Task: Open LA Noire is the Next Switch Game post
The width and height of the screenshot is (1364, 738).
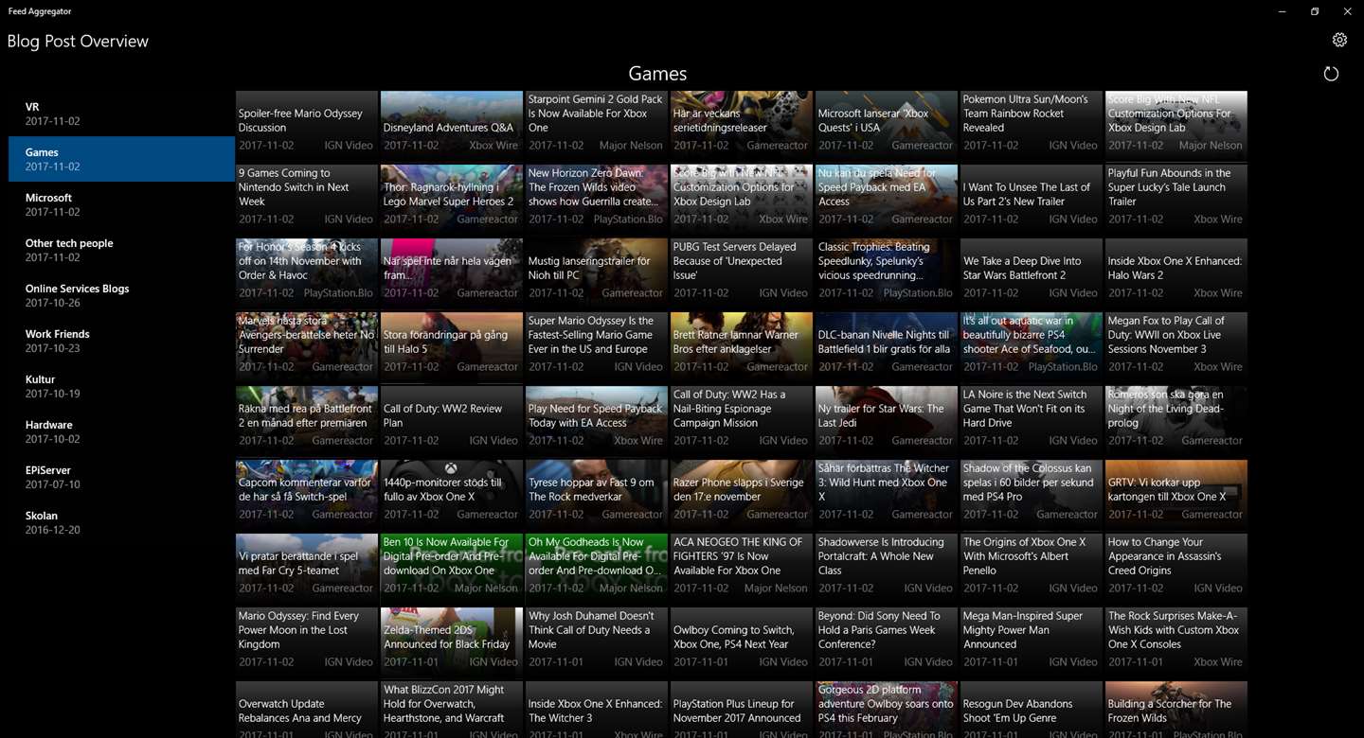Action: [1032, 421]
